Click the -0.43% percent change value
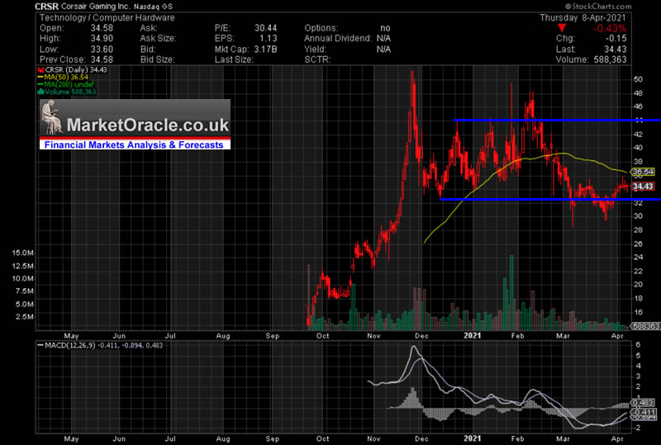Viewport: 661px width, 445px height. pos(610,28)
